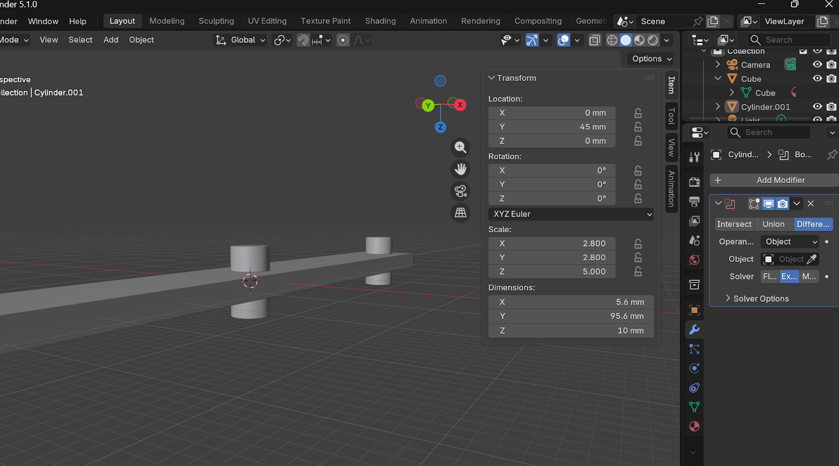
Task: Open the View Layer properties tab icon
Action: (694, 221)
